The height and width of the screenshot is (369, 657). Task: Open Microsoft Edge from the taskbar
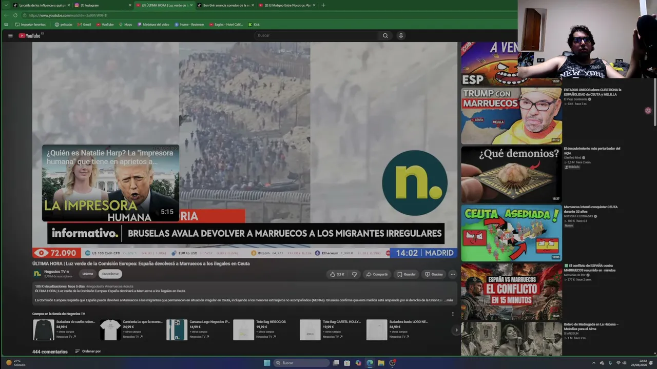coord(370,363)
